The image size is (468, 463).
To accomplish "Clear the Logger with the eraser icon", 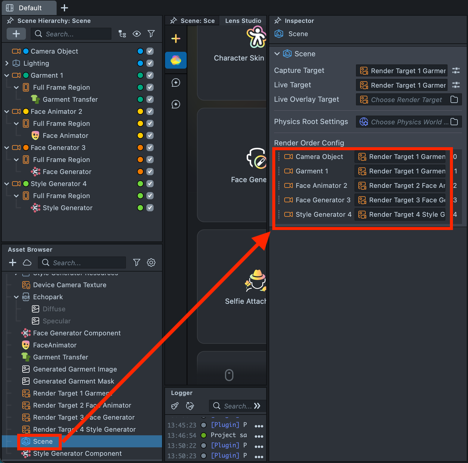I will click(175, 406).
